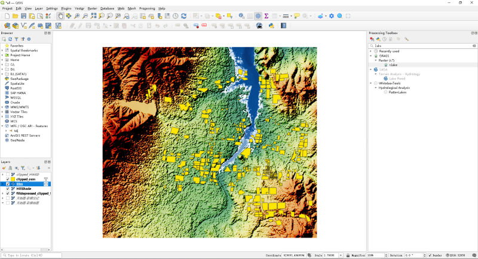Click the New GeoPackage Layer icon

(x=16, y=26)
